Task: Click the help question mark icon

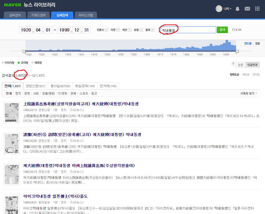Action: (233, 64)
